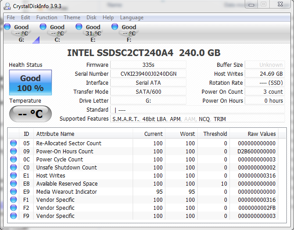Image resolution: width=294 pixels, height=230 pixels.
Task: Click status orb for Re-Allocated Sector Count
Action: [14, 143]
